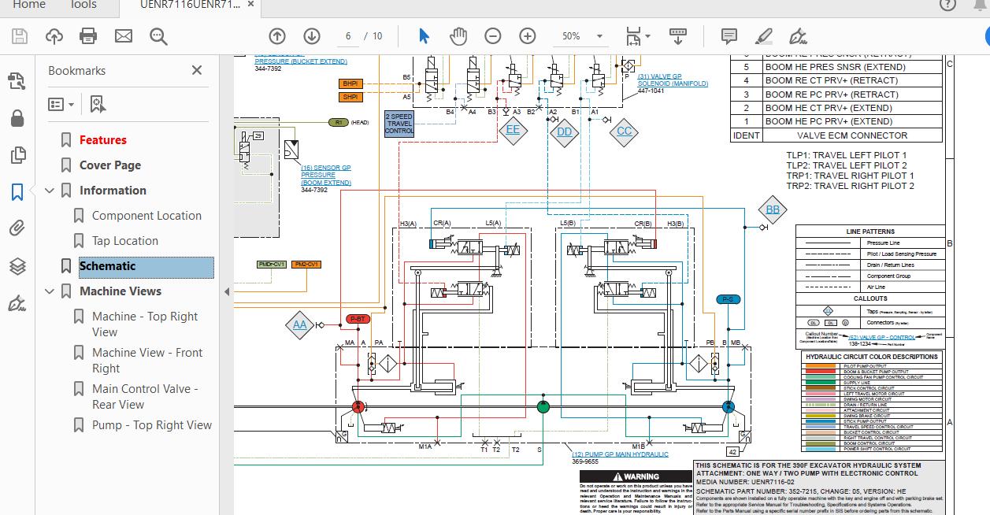990x515 pixels.
Task: Click the fit page width icon
Action: [x=633, y=36]
